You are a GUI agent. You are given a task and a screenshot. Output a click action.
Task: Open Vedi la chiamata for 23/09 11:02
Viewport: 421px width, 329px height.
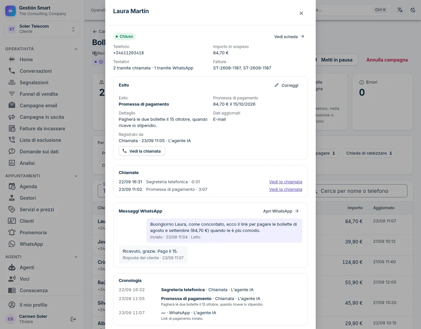pyautogui.click(x=285, y=189)
